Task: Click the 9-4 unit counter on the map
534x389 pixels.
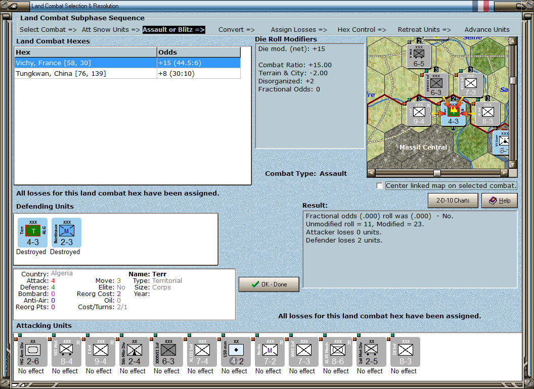Action: coord(419,114)
